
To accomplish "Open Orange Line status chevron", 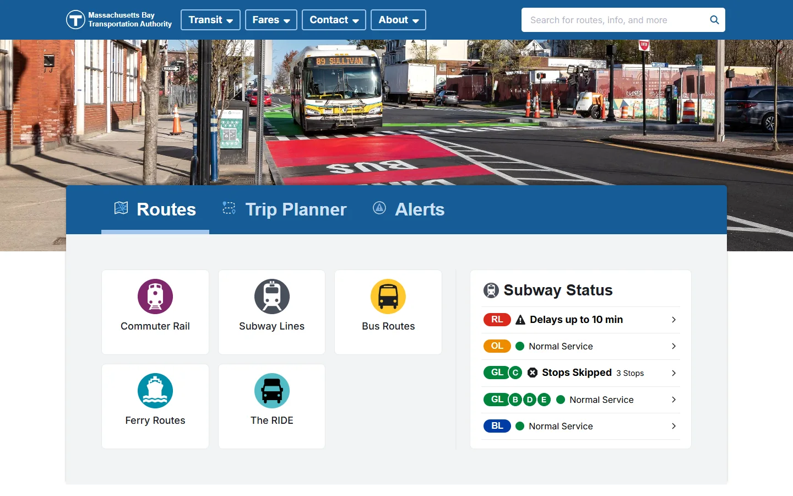I will click(673, 346).
